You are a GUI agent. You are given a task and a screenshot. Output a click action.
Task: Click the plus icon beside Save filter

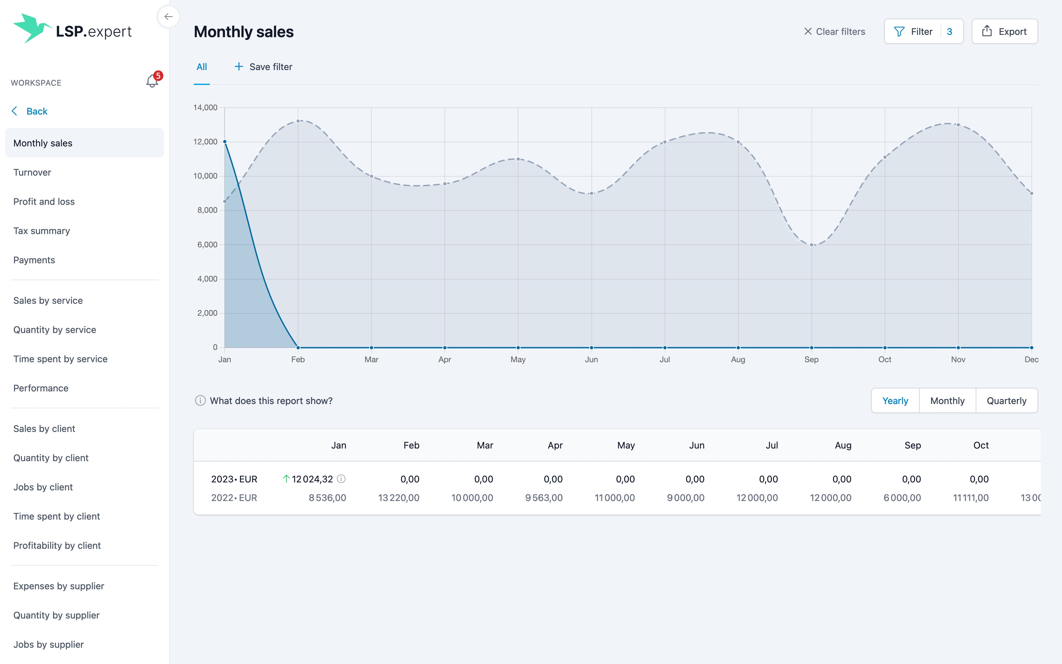tap(239, 67)
